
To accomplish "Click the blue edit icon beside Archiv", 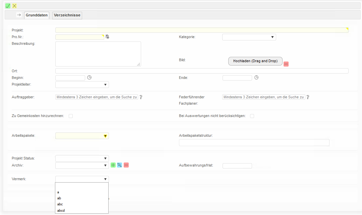I will click(119, 165).
